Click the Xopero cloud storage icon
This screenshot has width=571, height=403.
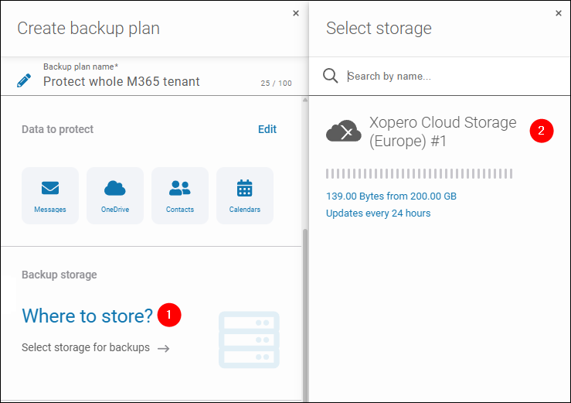tap(343, 131)
